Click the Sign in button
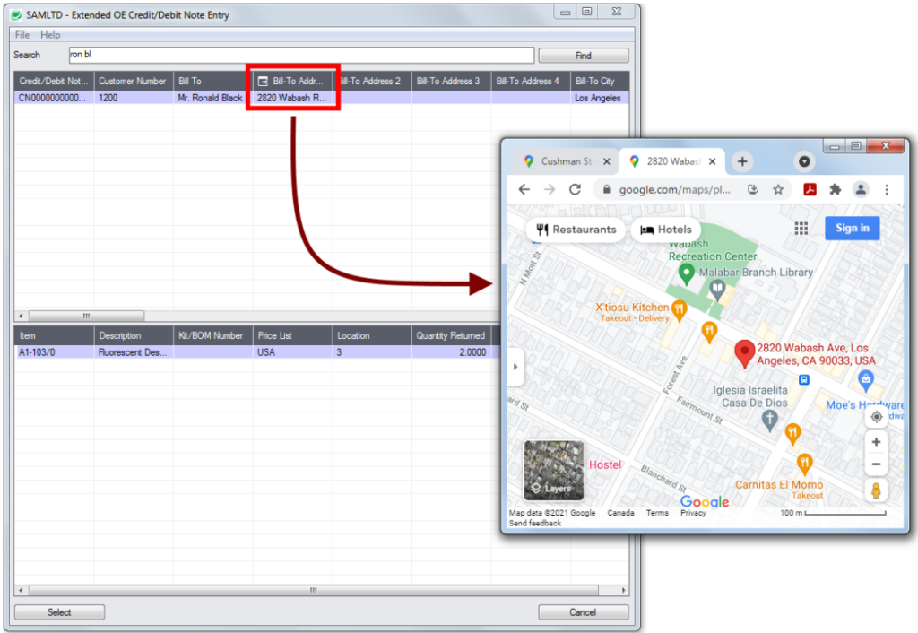The width and height of the screenshot is (918, 633). coord(853,229)
